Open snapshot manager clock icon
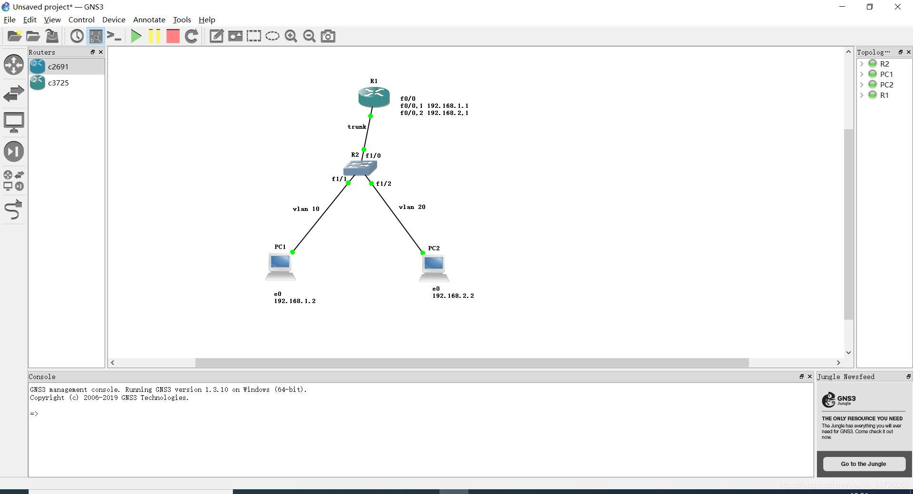Image resolution: width=913 pixels, height=494 pixels. (77, 36)
